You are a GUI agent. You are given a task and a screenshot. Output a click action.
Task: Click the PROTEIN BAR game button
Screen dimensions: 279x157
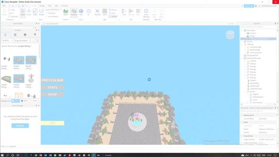click(52, 80)
